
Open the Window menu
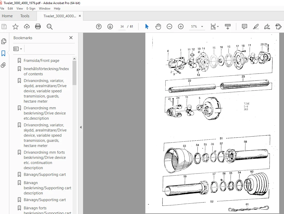(x=45, y=9)
